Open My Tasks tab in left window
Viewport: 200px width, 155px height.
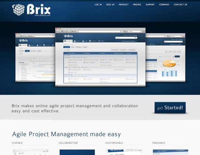33,51
